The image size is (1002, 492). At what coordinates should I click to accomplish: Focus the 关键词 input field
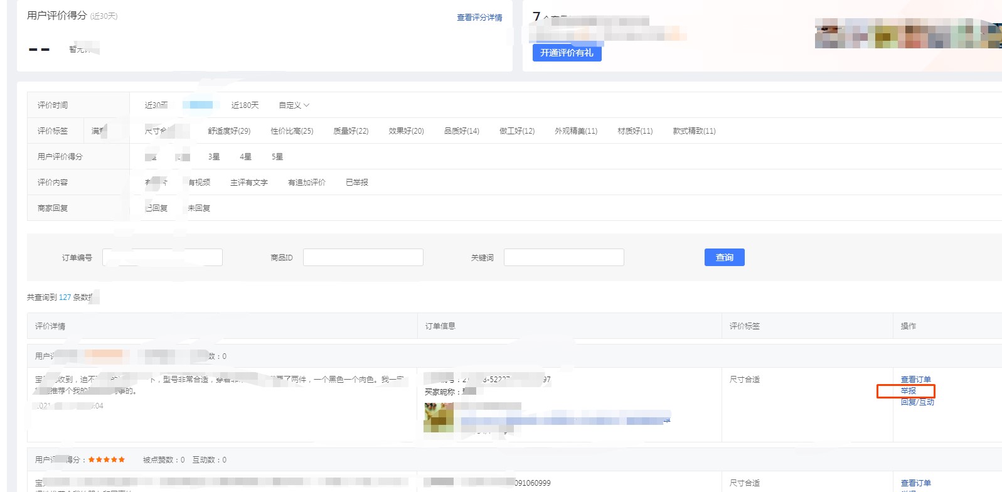click(564, 257)
